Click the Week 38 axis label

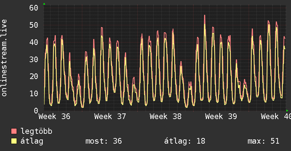(166, 117)
